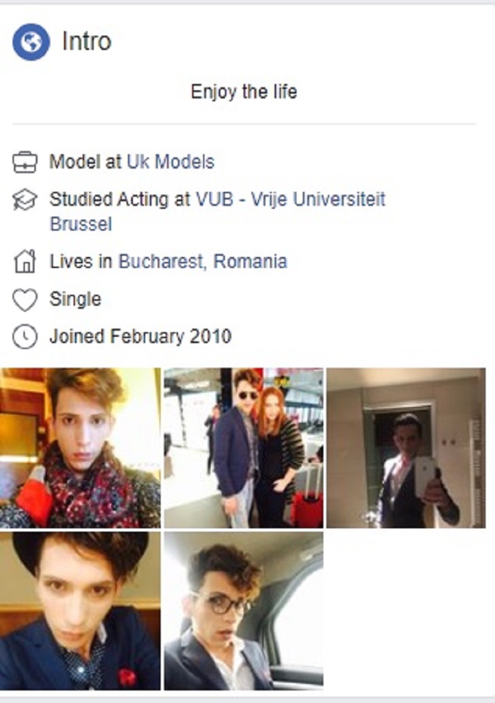Screen dimensions: 495x703
Task: Open the VUB - Vrije Universiteit link
Action: tap(291, 199)
